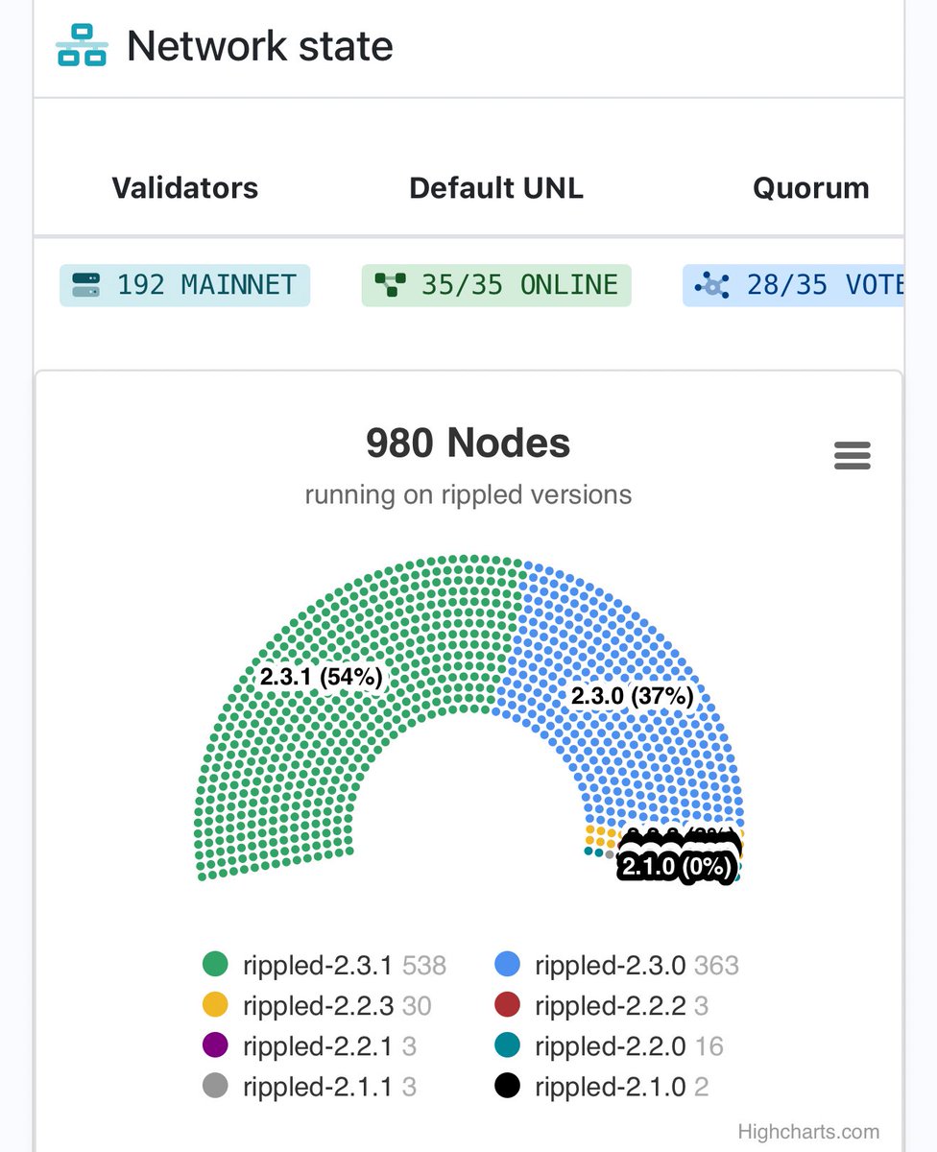This screenshot has width=937, height=1152.
Task: Click the 2.3.1 (54%) chart data label
Action: [x=322, y=677]
